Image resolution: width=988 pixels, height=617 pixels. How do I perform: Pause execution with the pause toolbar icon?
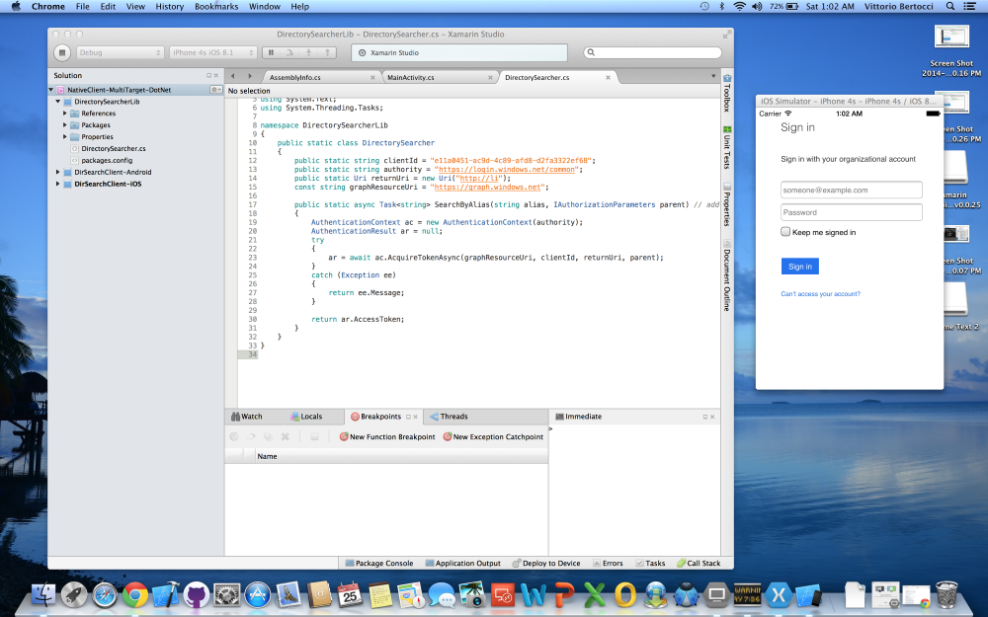coord(271,53)
